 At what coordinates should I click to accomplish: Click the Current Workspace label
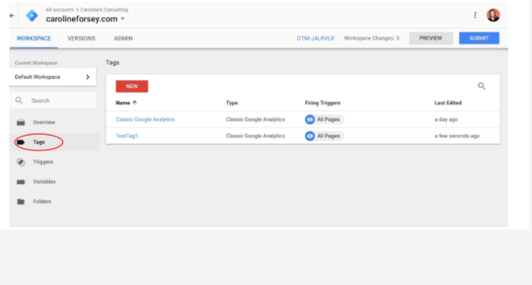click(x=36, y=63)
